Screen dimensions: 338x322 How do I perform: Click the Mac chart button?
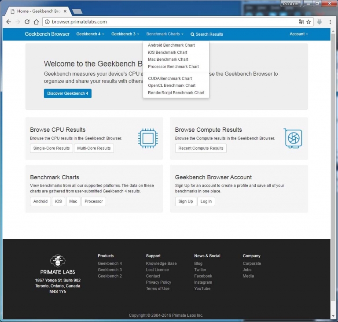click(73, 201)
